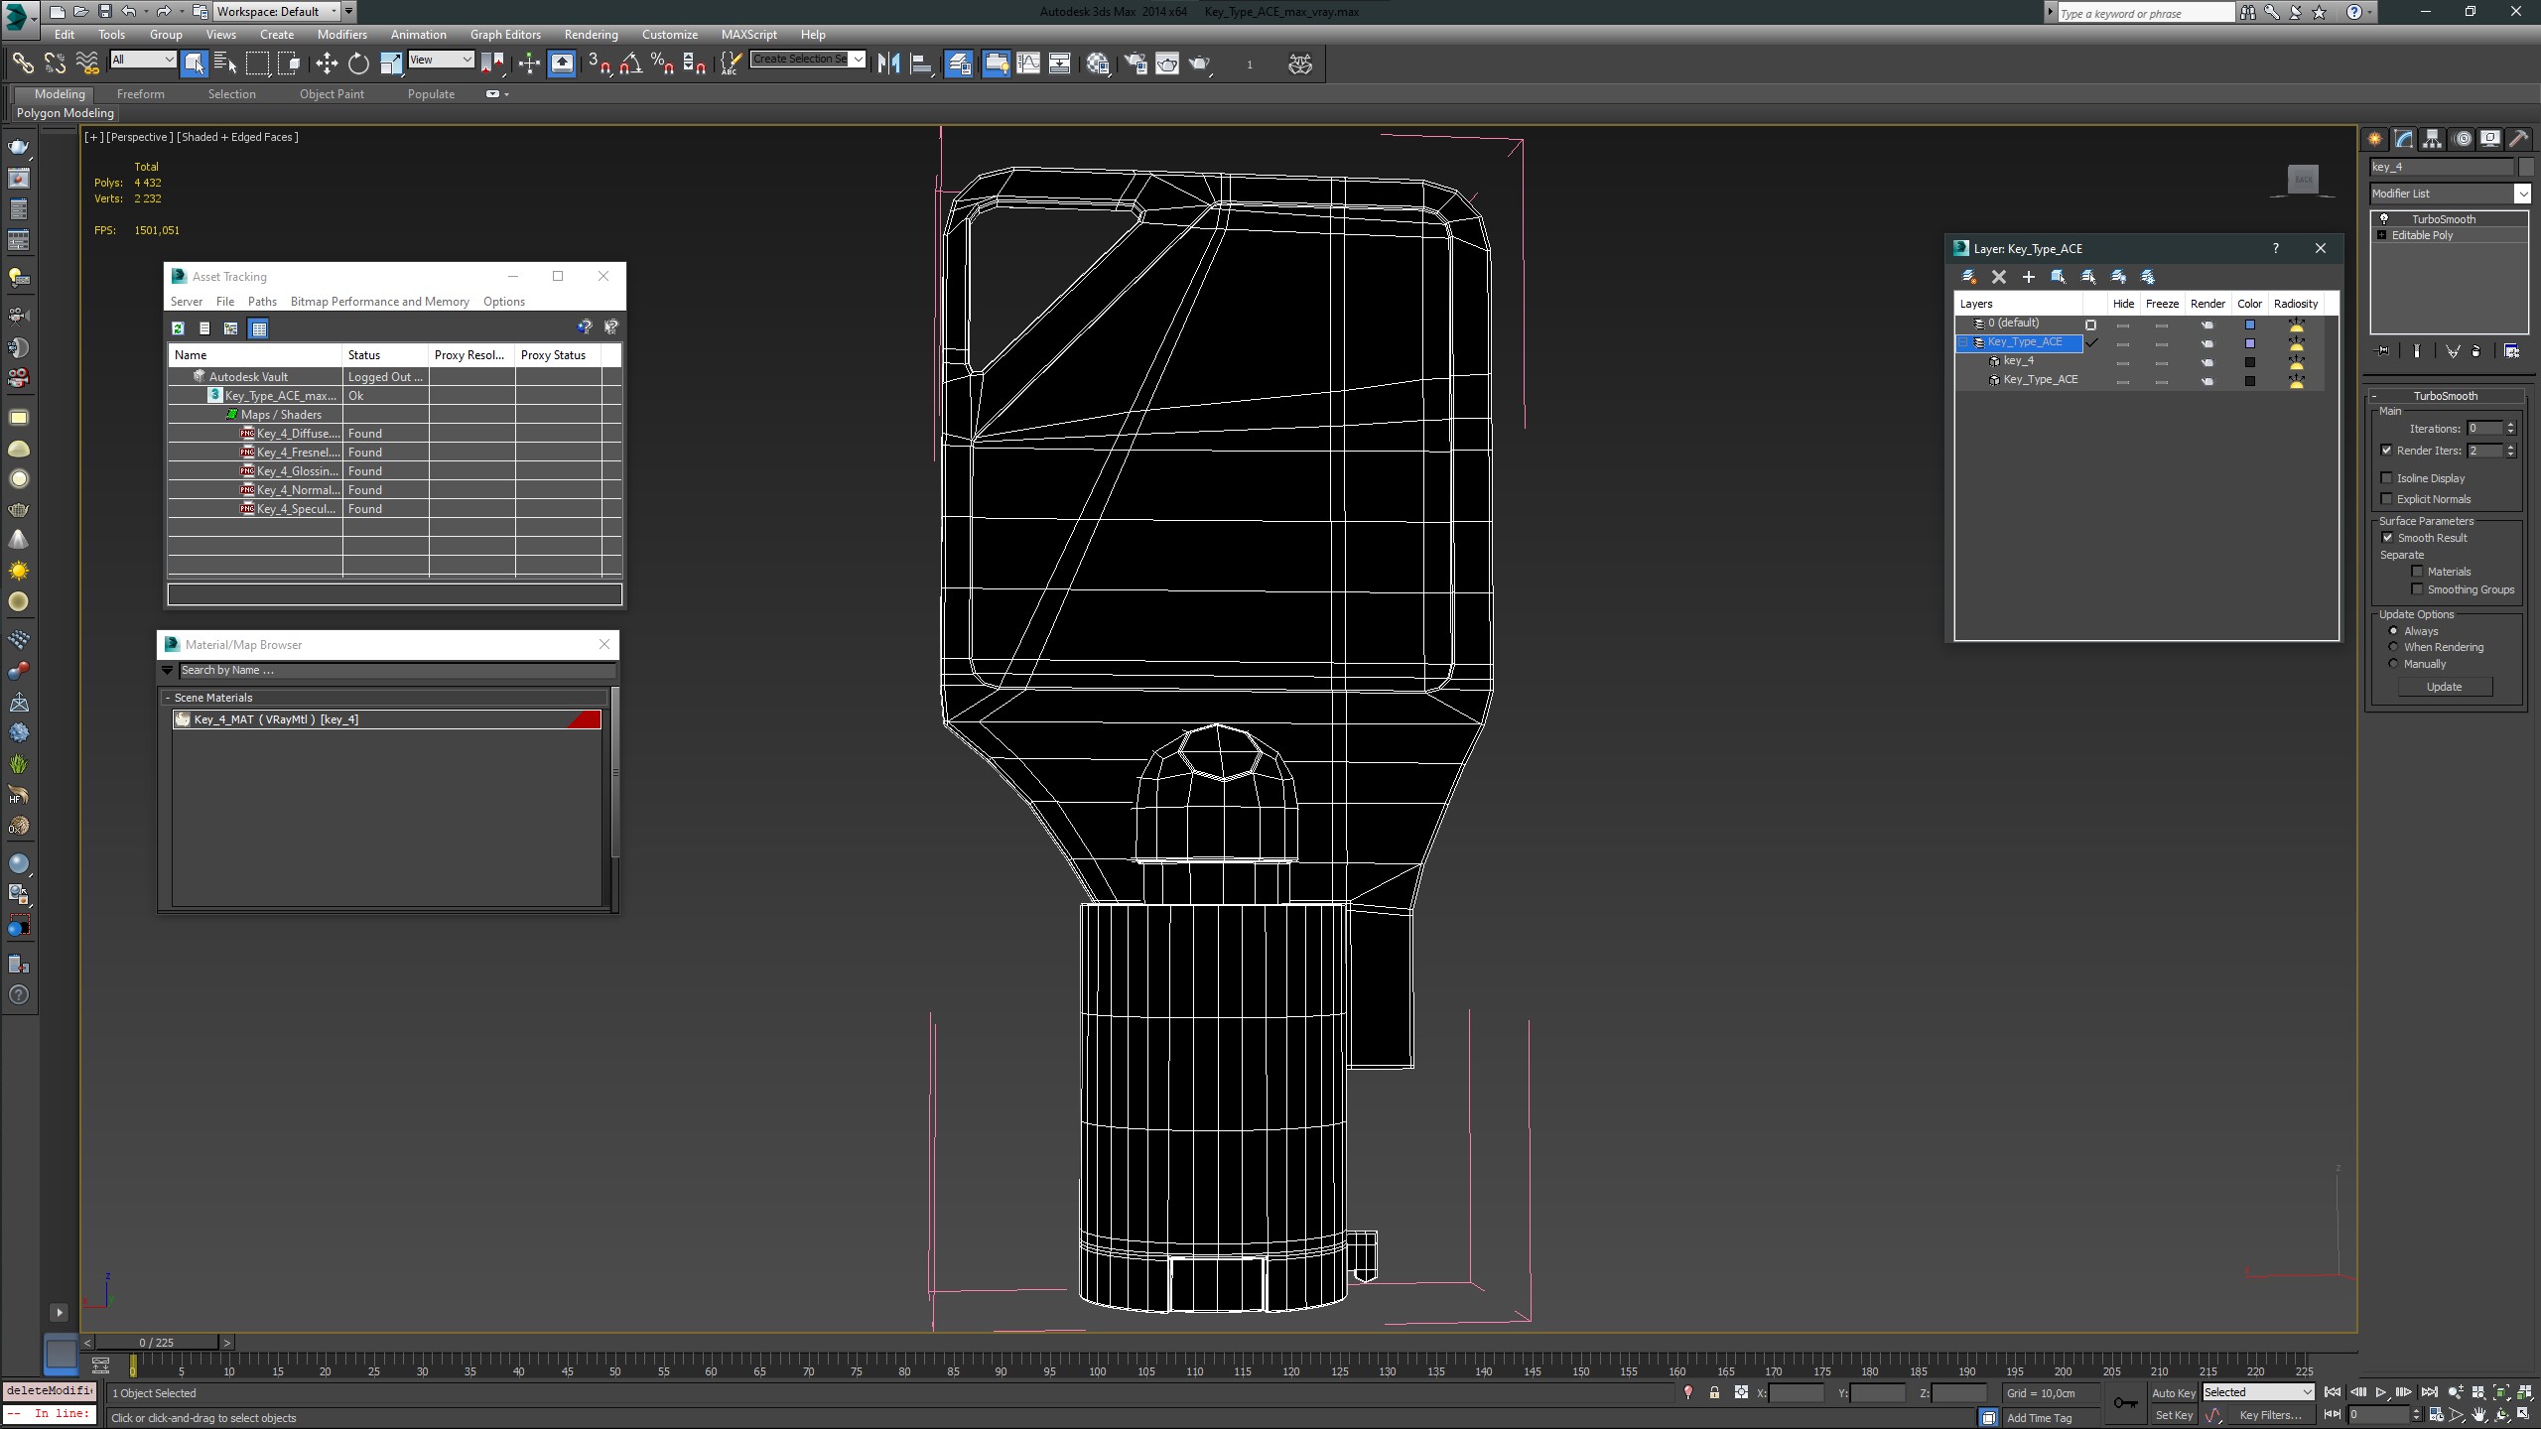Open the Material Editor icon

point(1098,64)
